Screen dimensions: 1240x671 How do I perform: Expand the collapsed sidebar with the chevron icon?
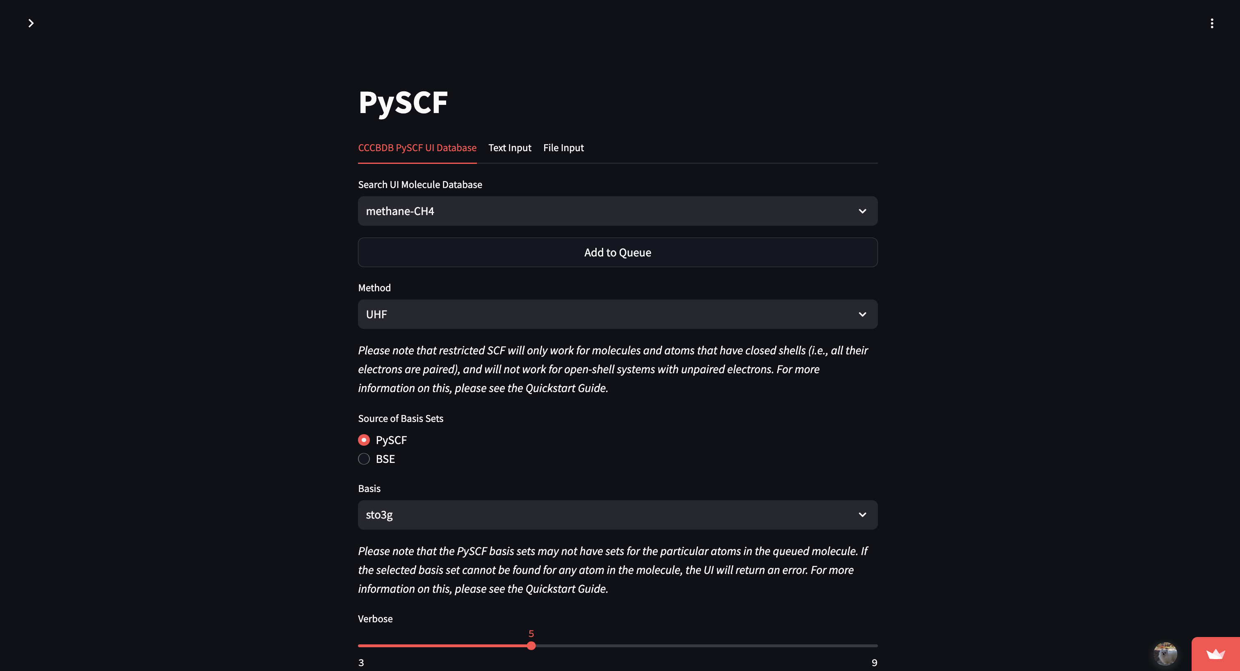point(31,23)
